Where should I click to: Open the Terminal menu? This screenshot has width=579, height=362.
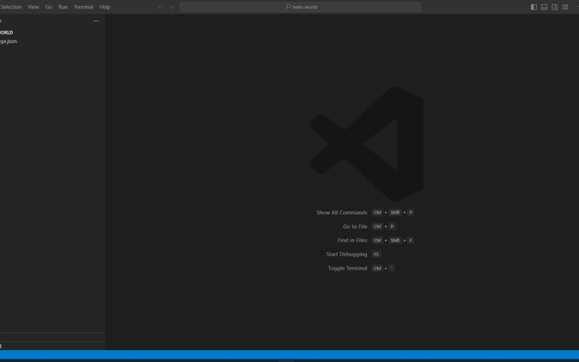(x=83, y=7)
